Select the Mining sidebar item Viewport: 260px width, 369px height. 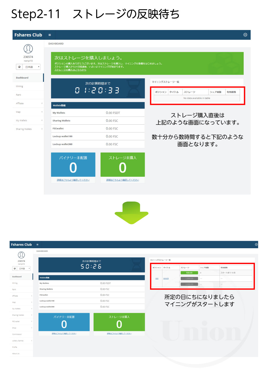tap(19, 86)
